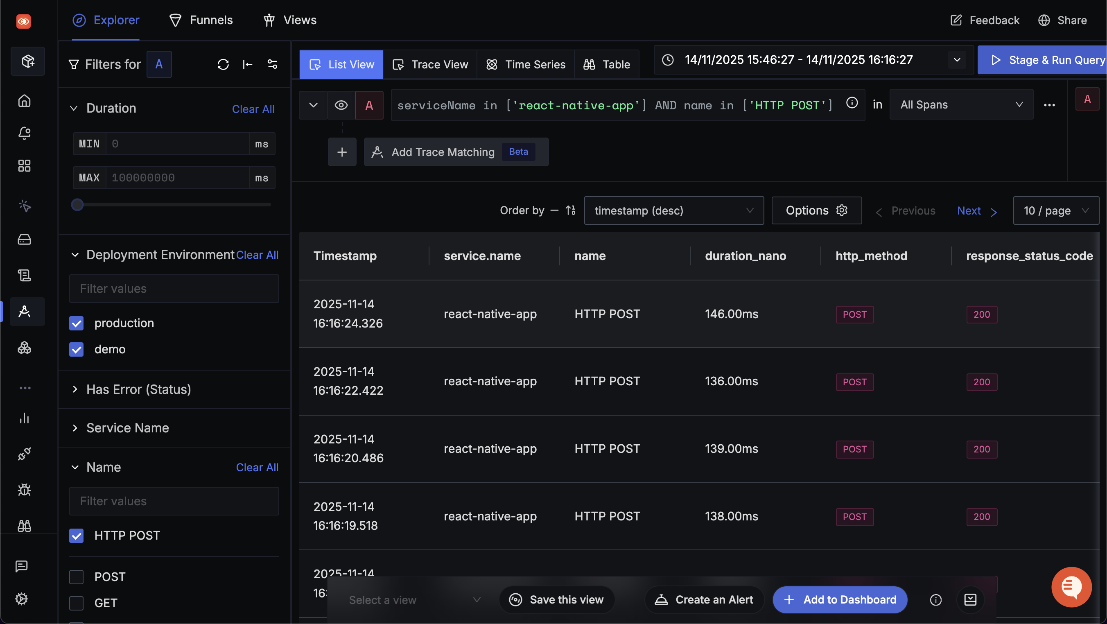Open the alerts bell icon in sidebar
1107x624 pixels.
click(x=25, y=133)
